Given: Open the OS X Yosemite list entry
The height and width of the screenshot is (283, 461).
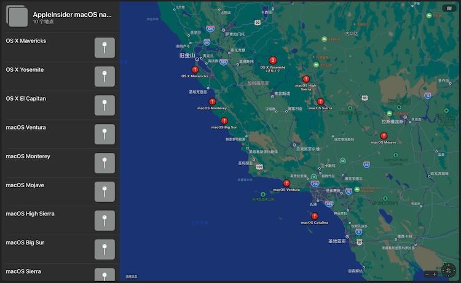Looking at the screenshot, I should click(x=60, y=76).
